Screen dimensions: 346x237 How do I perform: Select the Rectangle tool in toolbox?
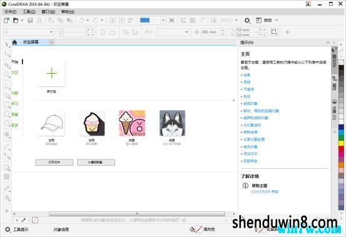click(x=7, y=104)
